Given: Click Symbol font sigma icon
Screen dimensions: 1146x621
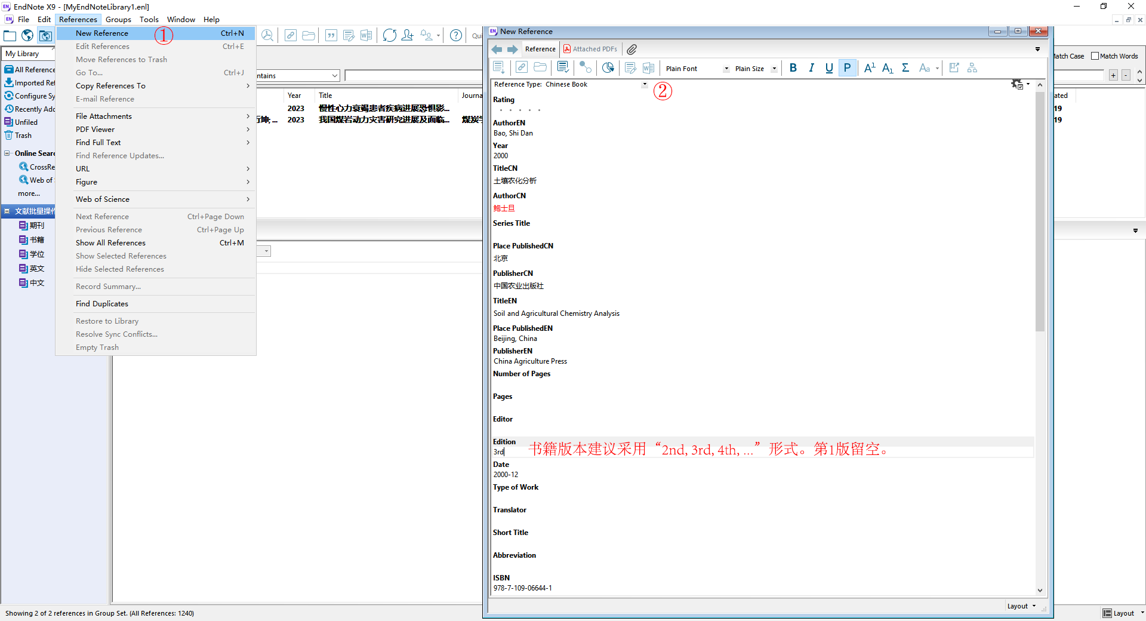Looking at the screenshot, I should [x=905, y=67].
